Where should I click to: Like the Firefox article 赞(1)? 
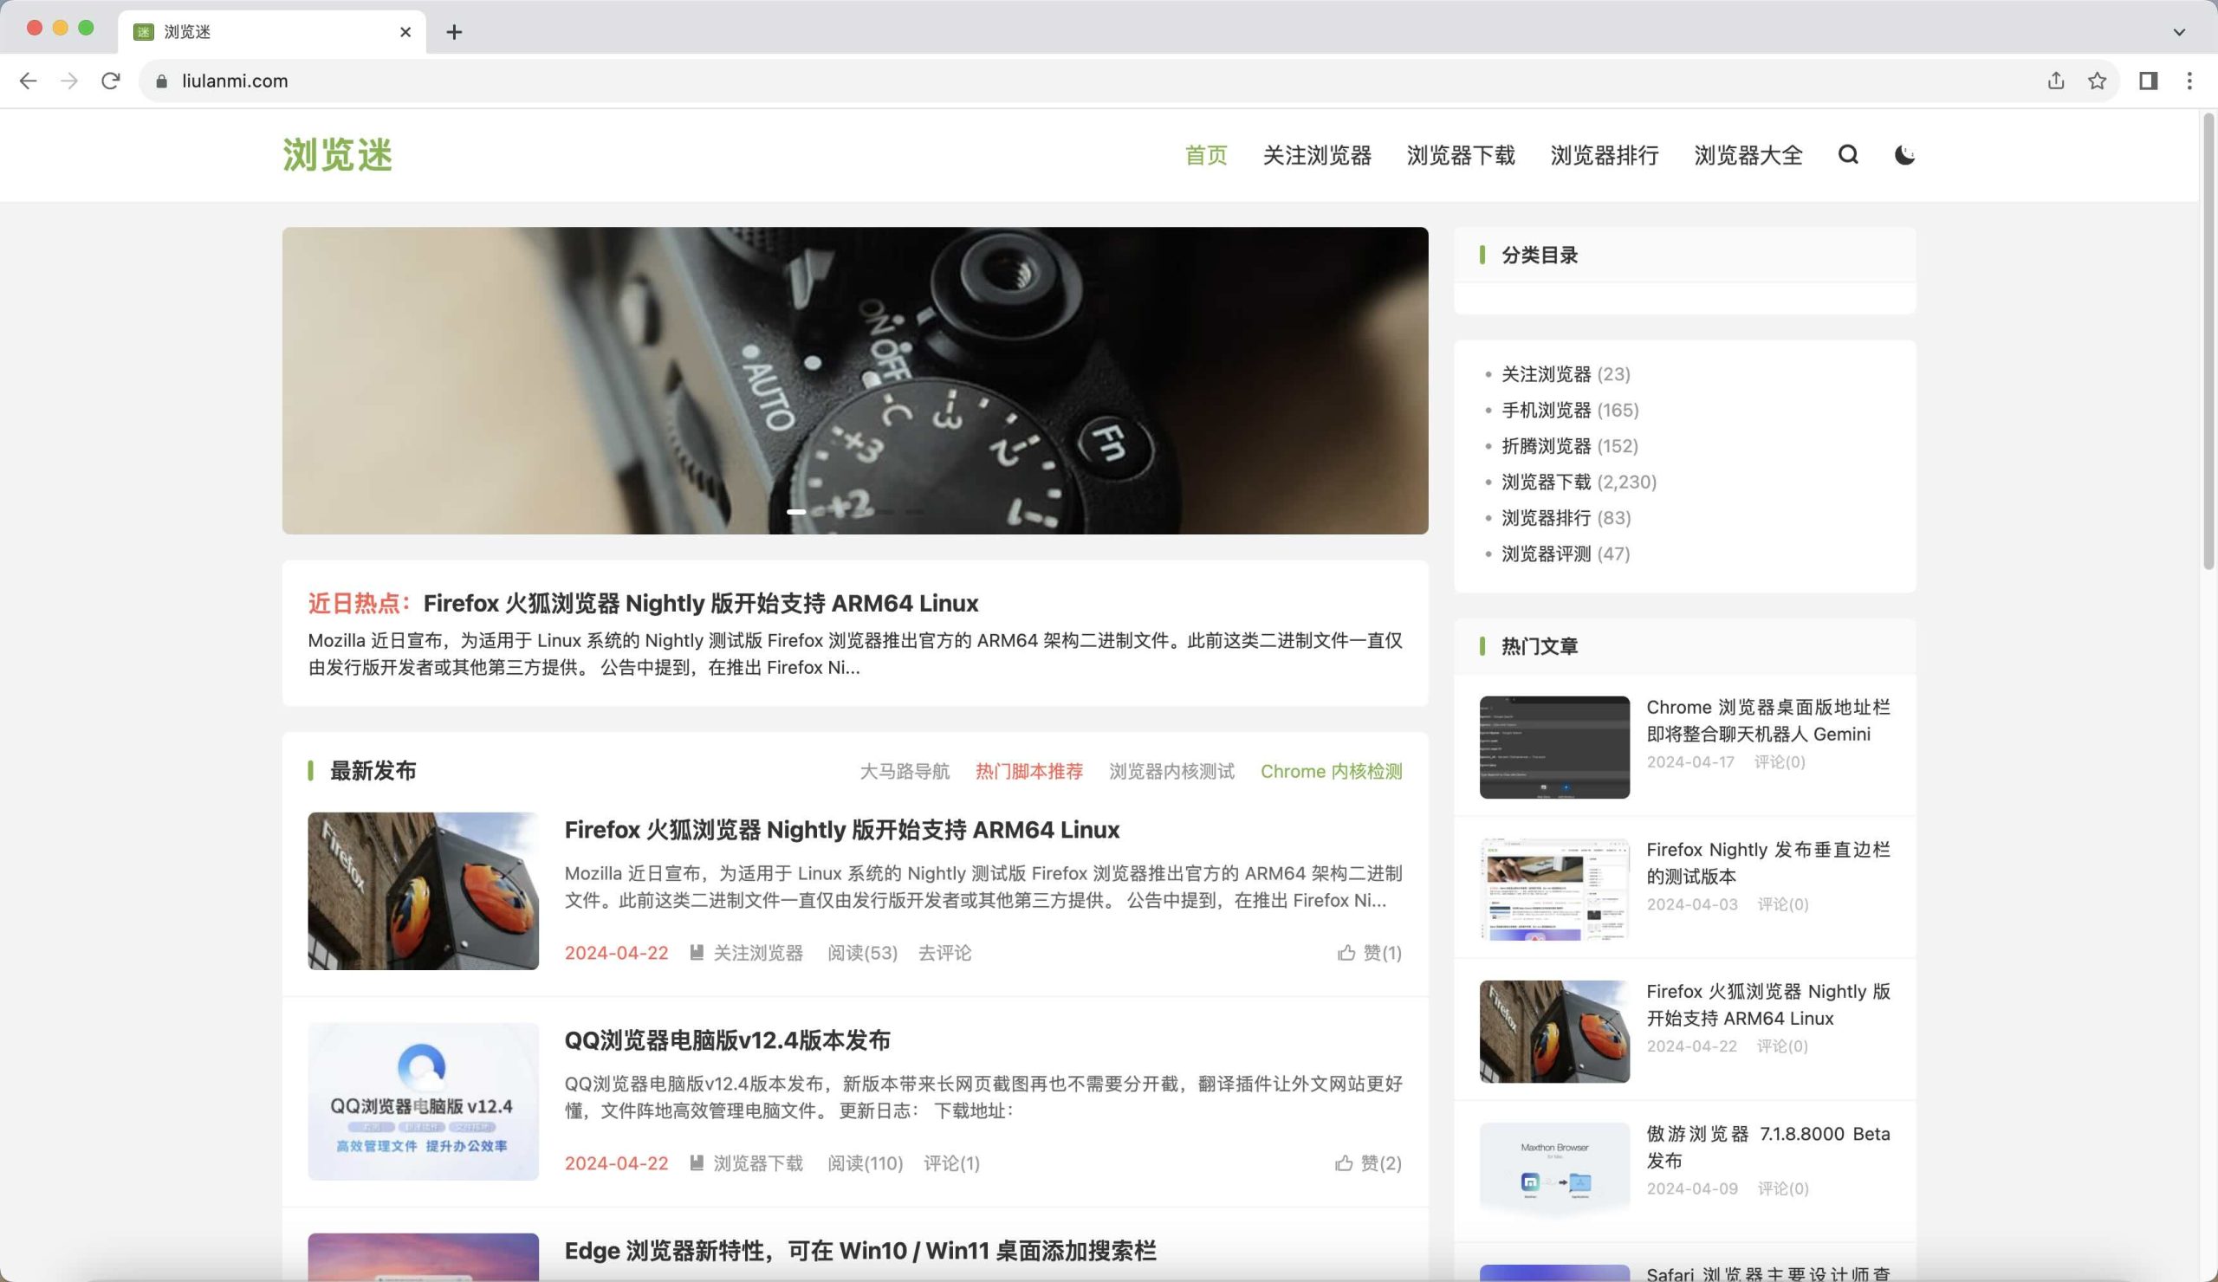[1370, 953]
